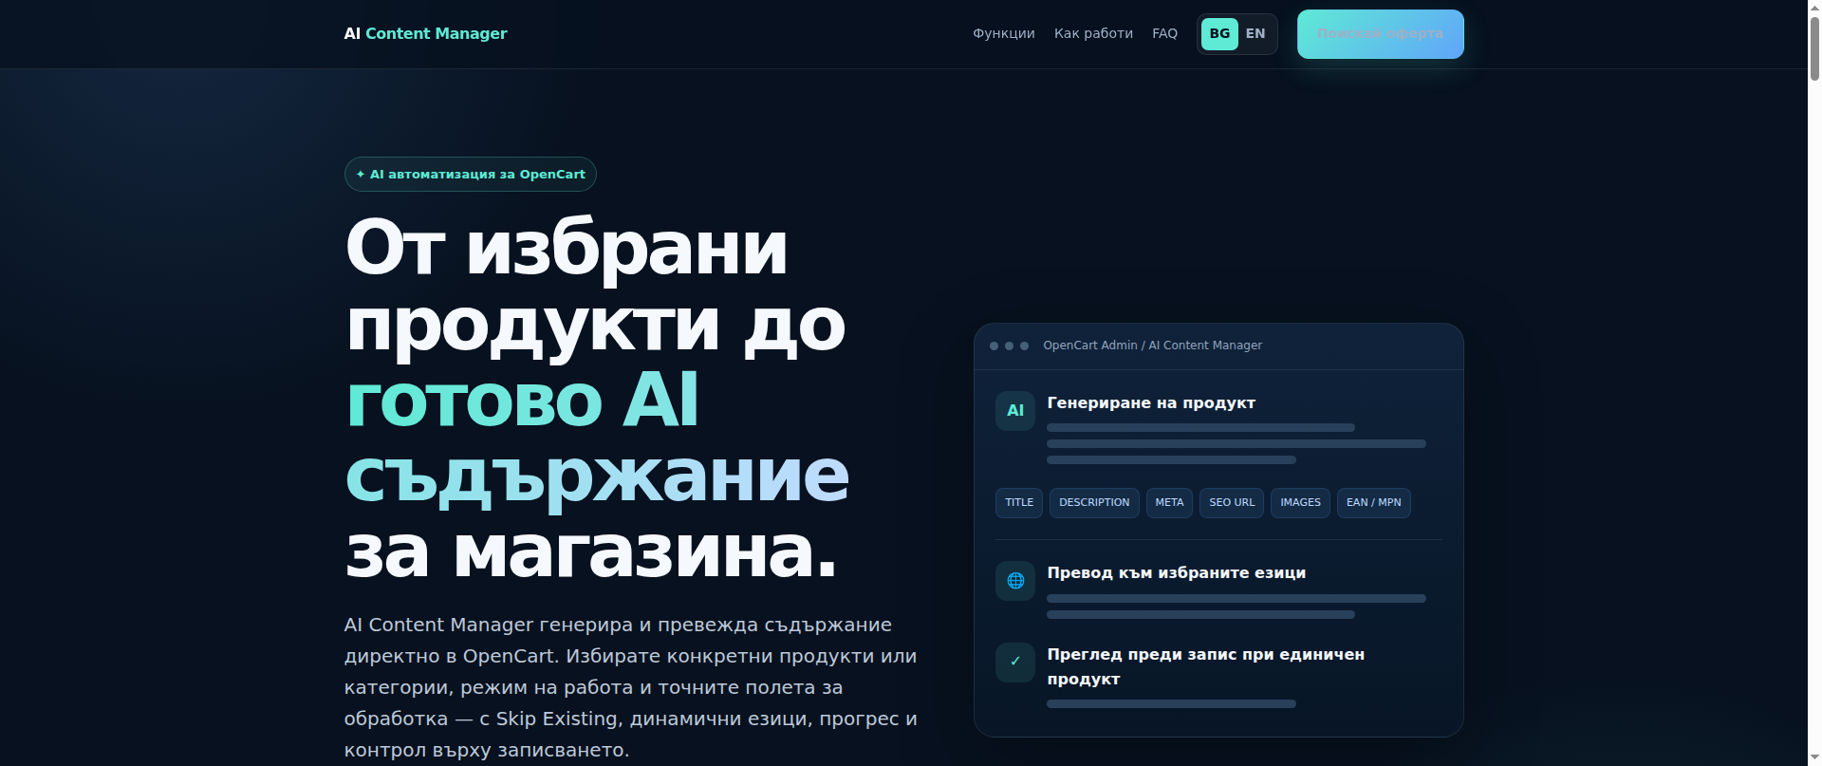The width and height of the screenshot is (1822, 766).
Task: Select the TITLE tag chip
Action: [x=1019, y=502]
